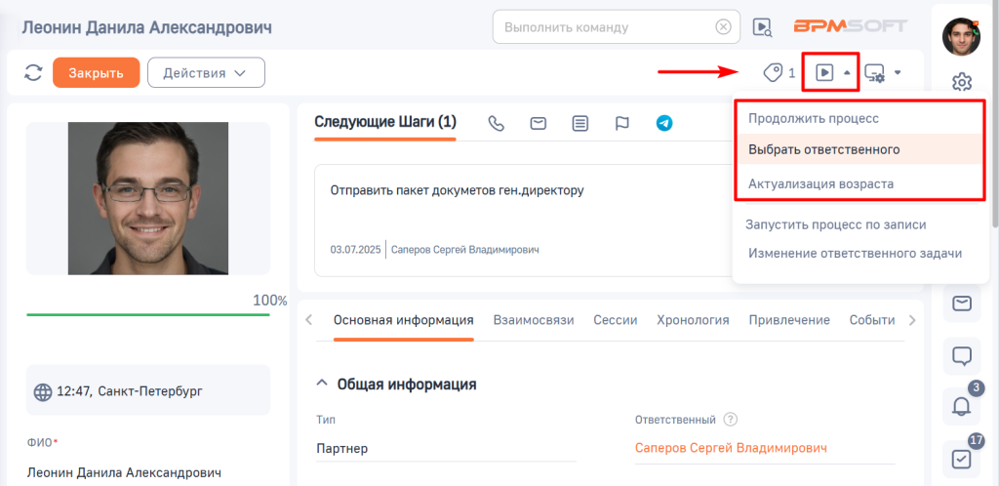Click the green profile completeness bar
Screen dimensions: 999x486
148,314
